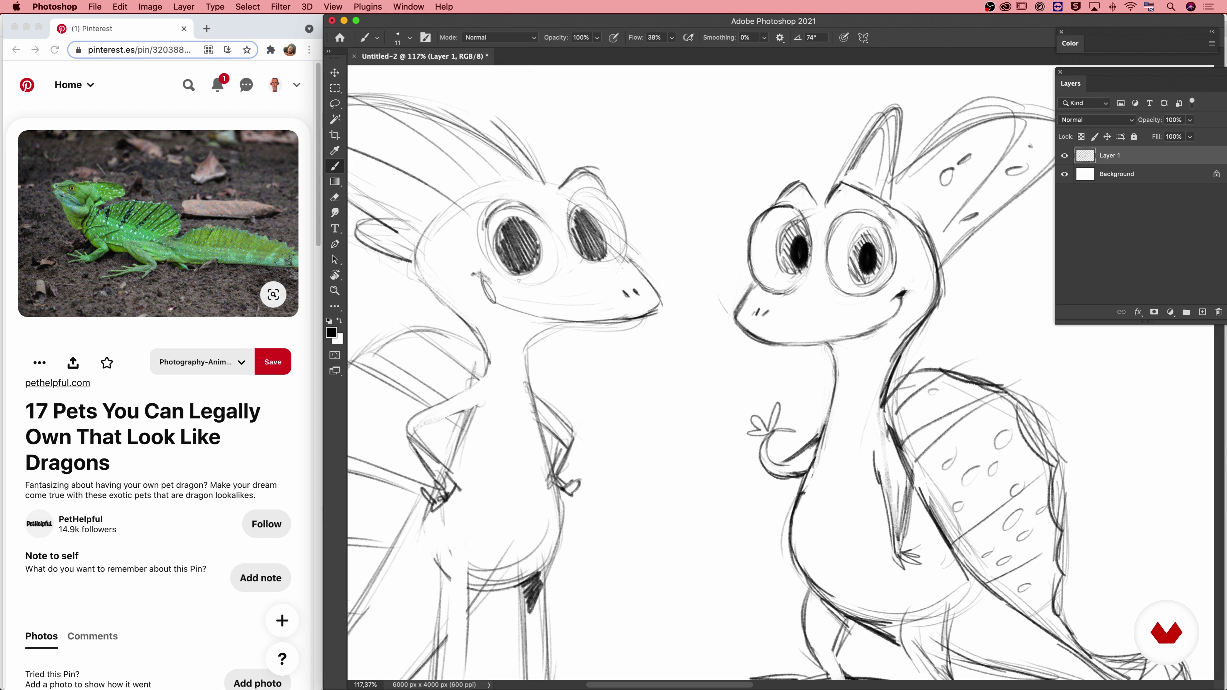Hide Layer 1 with eye icon

point(1065,155)
